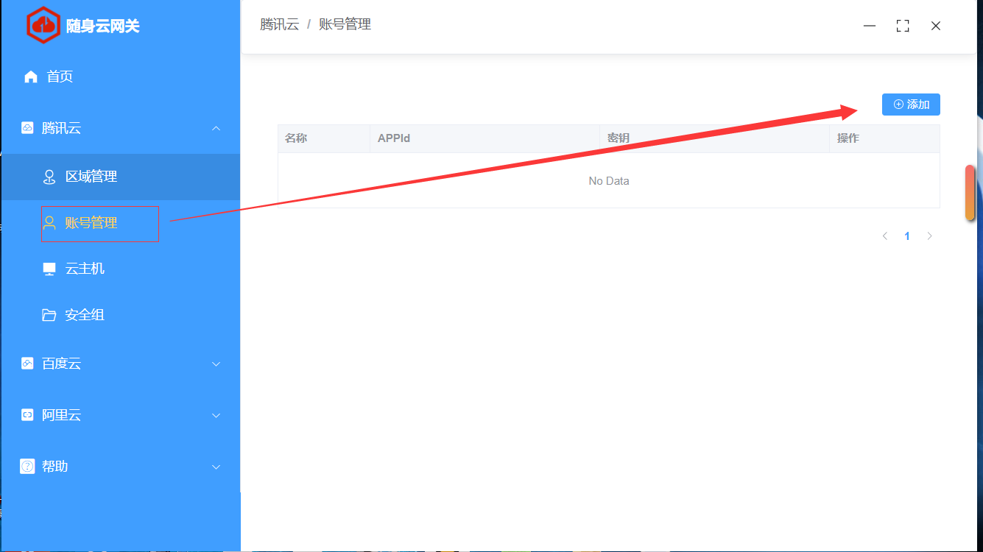Viewport: 983px width, 552px height.
Task: Click the user icon beside 账号管理
Action: (x=49, y=222)
